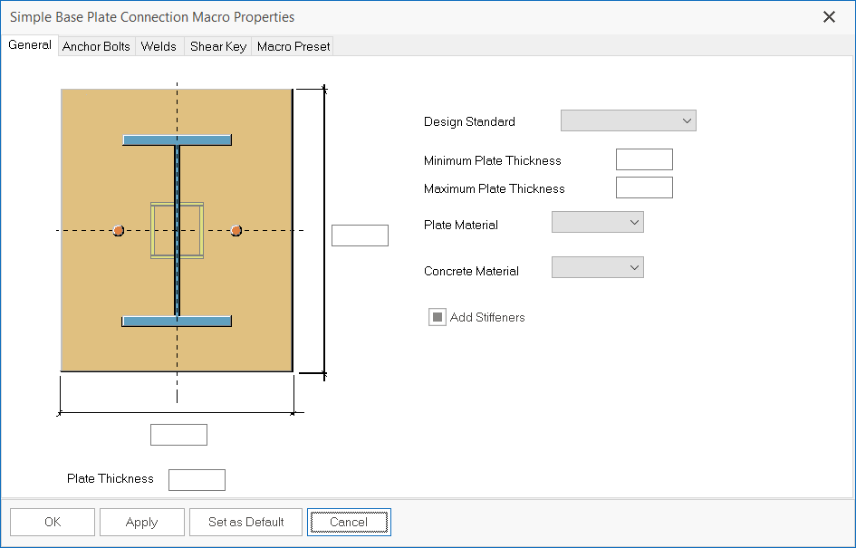
Task: Close the Macro Properties window
Action: 829,16
